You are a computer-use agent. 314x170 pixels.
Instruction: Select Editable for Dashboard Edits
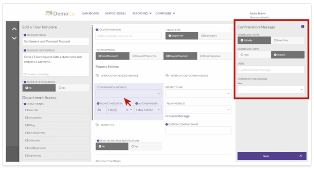(x=254, y=40)
